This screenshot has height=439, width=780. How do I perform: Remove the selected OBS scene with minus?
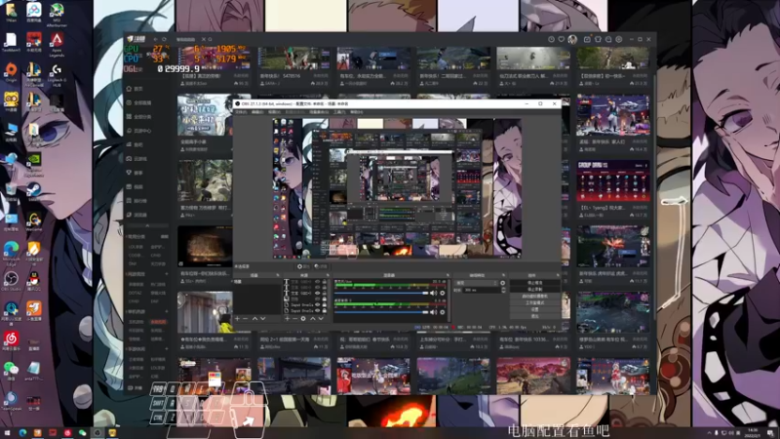[246, 319]
